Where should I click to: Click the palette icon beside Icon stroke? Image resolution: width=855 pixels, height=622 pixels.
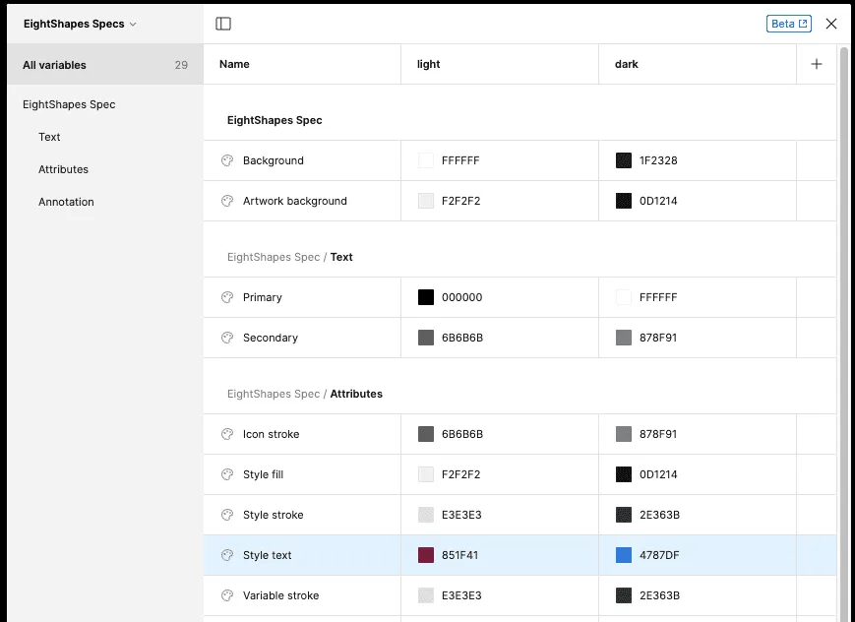coord(227,434)
